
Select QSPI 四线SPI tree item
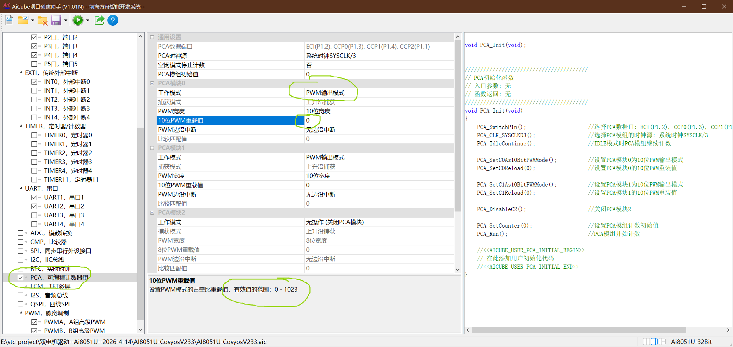50,304
